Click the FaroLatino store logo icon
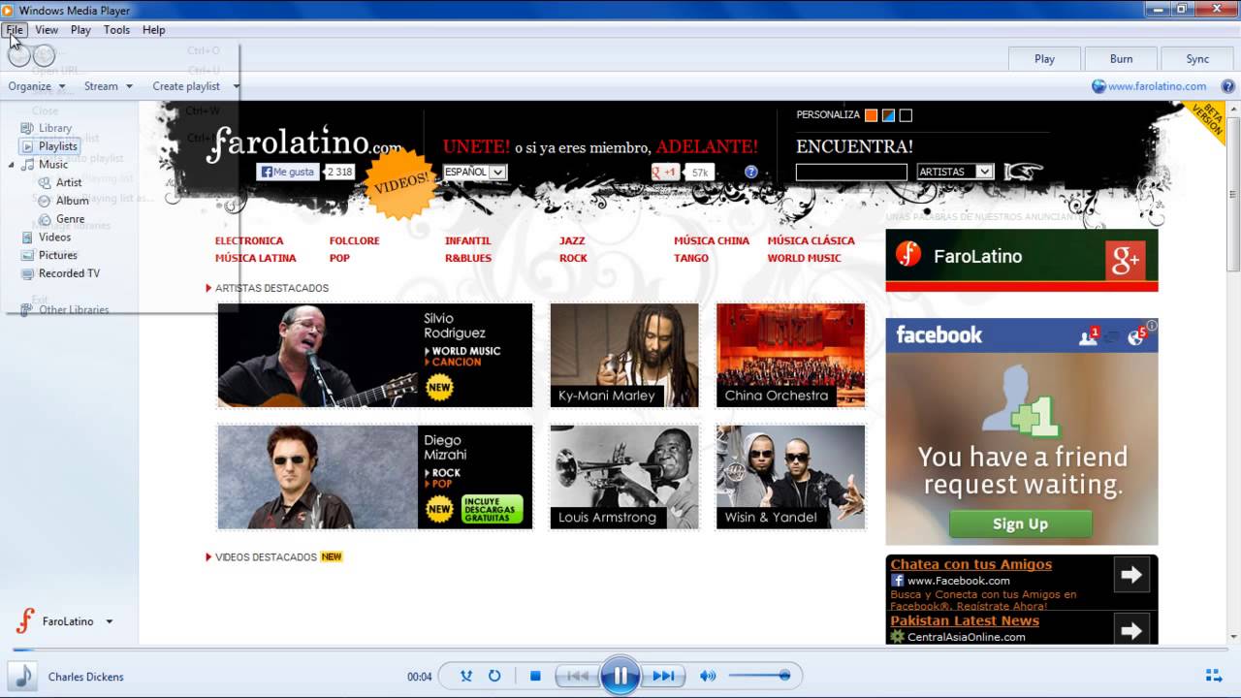 25,621
